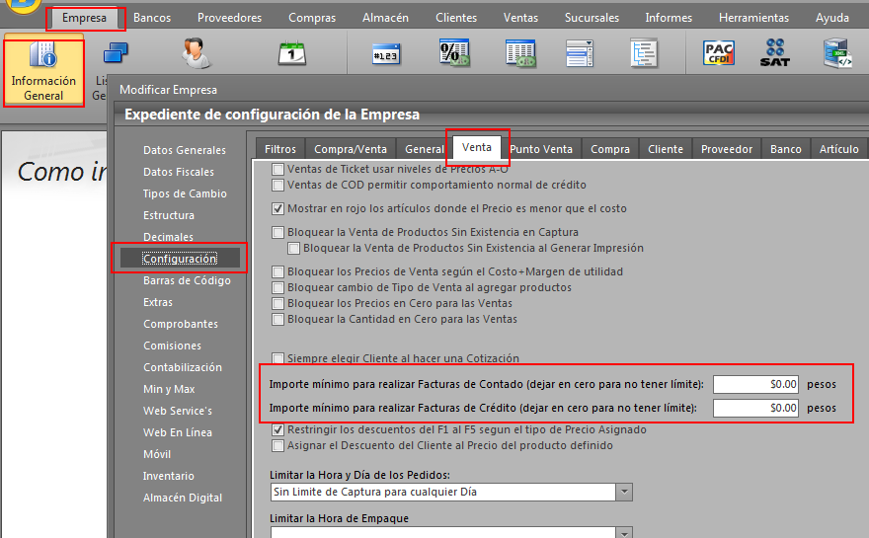Open the PAC CFDI icon
This screenshot has width=869, height=538.
719,53
